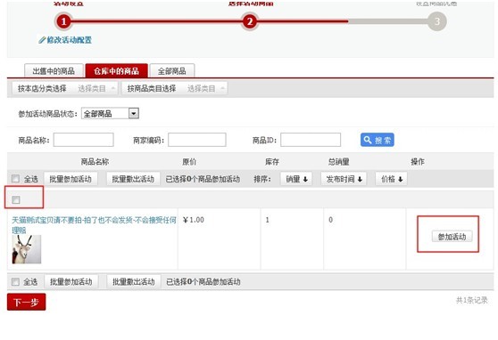The width and height of the screenshot is (498, 340).
Task: Focus the 商品ID input field
Action: point(311,140)
